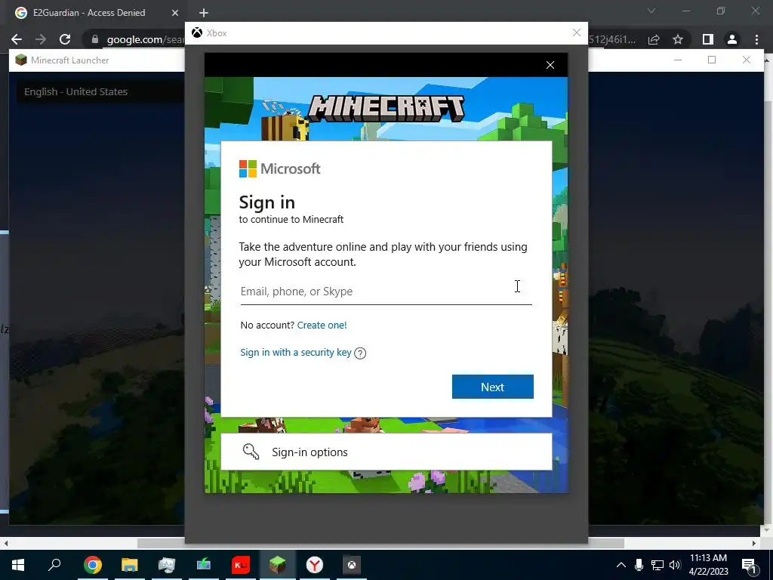Click the Minecraft Launcher grass-block title icon
The height and width of the screenshot is (580, 773).
[x=20, y=60]
